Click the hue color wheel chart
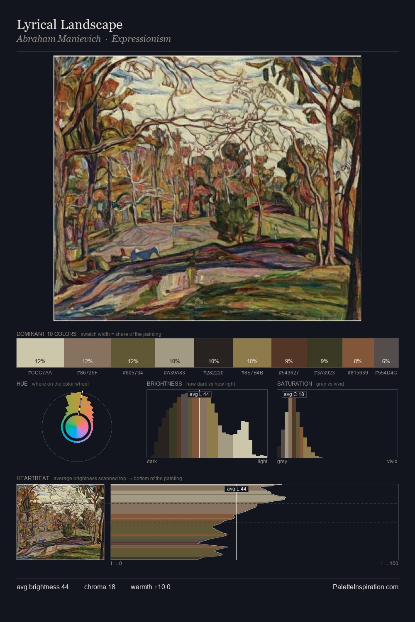Image resolution: width=415 pixels, height=622 pixels. [x=77, y=426]
